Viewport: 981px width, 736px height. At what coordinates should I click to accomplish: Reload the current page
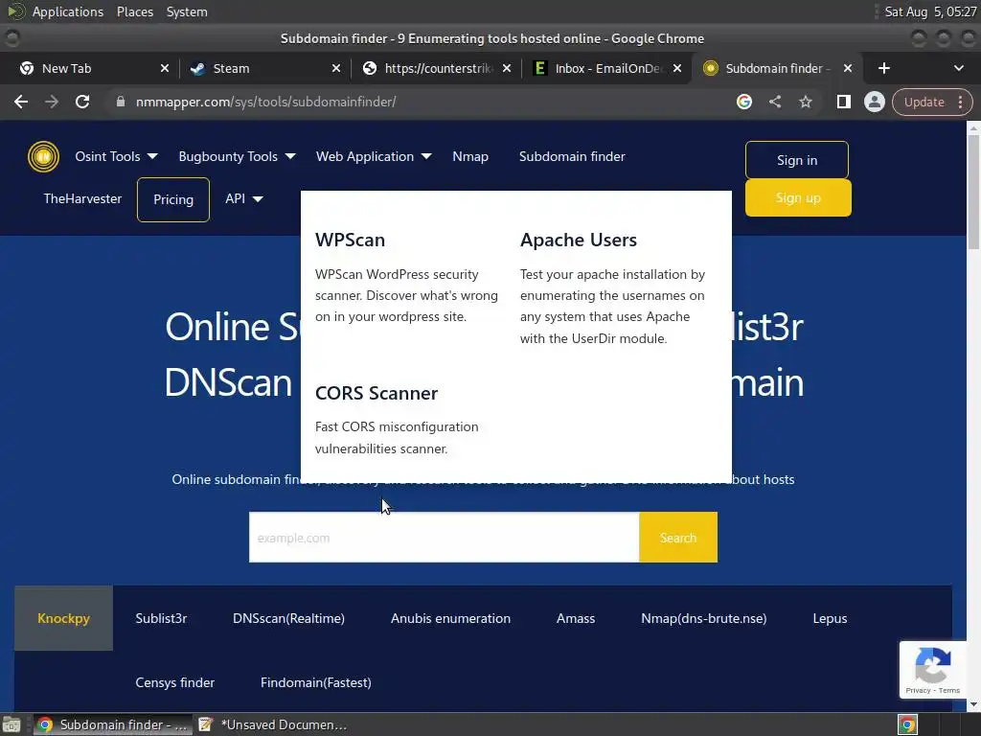(82, 102)
